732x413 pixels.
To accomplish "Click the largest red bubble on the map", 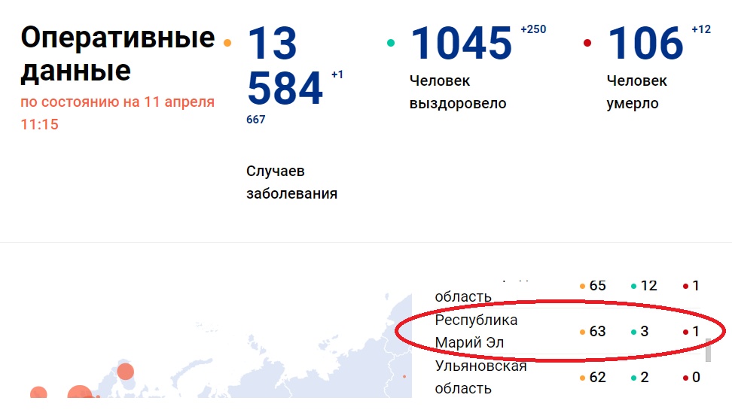I will click(x=80, y=396).
